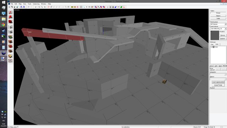Viewport: 227px width, 128px height.
Task: Open the Toggle Texture Application tool
Action: click(10, 37)
